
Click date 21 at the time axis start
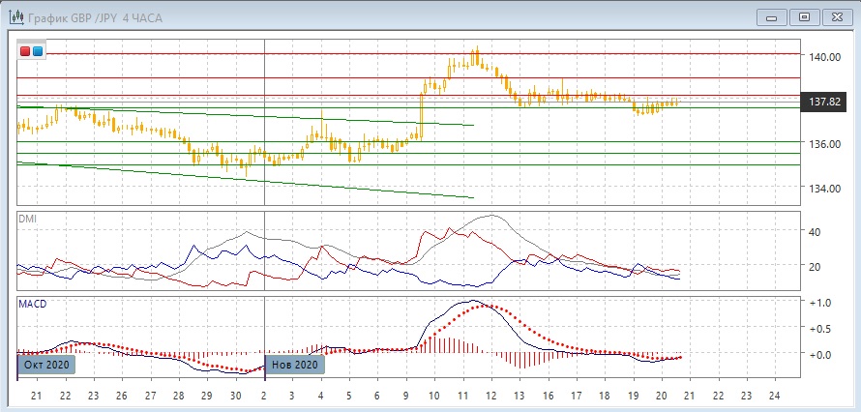(37, 397)
